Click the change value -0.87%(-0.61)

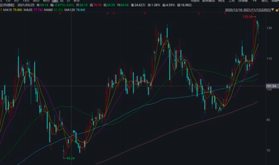(62, 5)
